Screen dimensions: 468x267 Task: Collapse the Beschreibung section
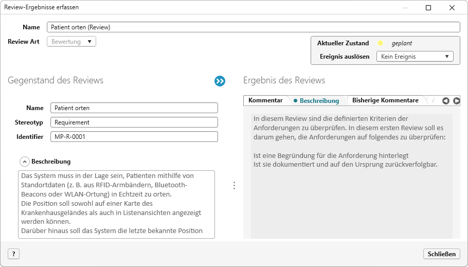25,162
